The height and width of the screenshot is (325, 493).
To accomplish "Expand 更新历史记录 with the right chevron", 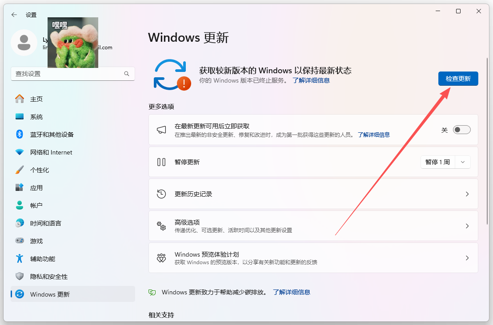I will [x=467, y=194].
